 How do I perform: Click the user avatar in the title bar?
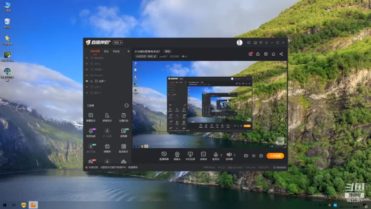(239, 42)
